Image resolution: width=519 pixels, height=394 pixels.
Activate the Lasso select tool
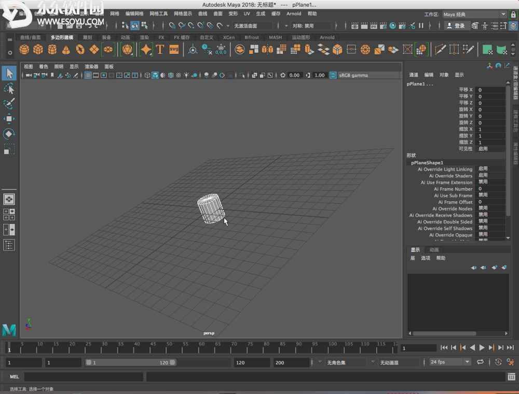9,89
